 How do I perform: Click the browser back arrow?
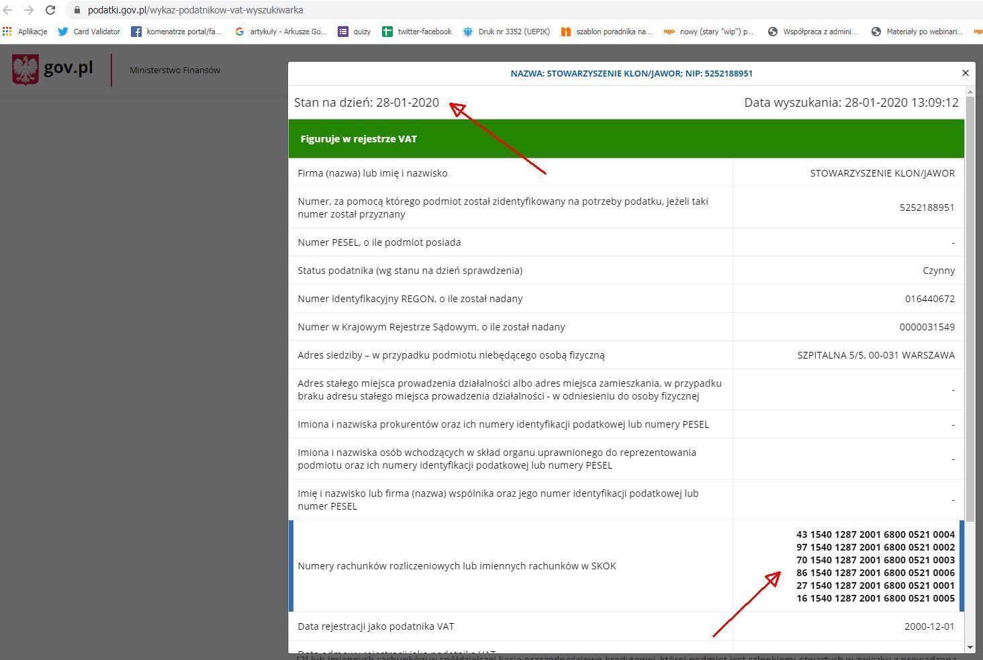pos(8,10)
